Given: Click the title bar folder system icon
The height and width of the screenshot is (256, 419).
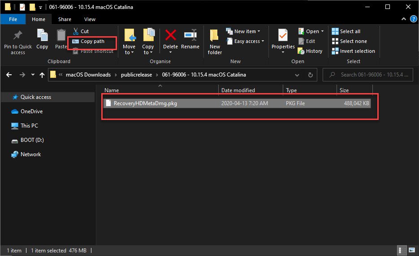Looking at the screenshot, I should pyautogui.click(x=8, y=7).
